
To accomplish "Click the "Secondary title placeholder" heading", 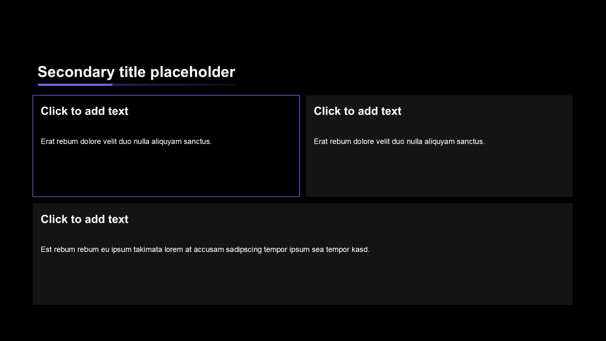I will tap(136, 72).
